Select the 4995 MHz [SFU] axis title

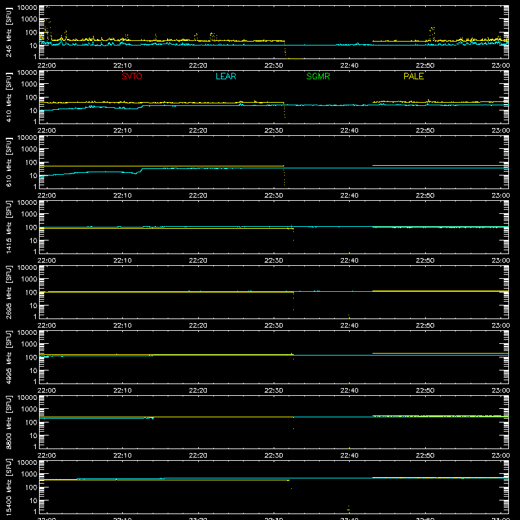[9, 357]
